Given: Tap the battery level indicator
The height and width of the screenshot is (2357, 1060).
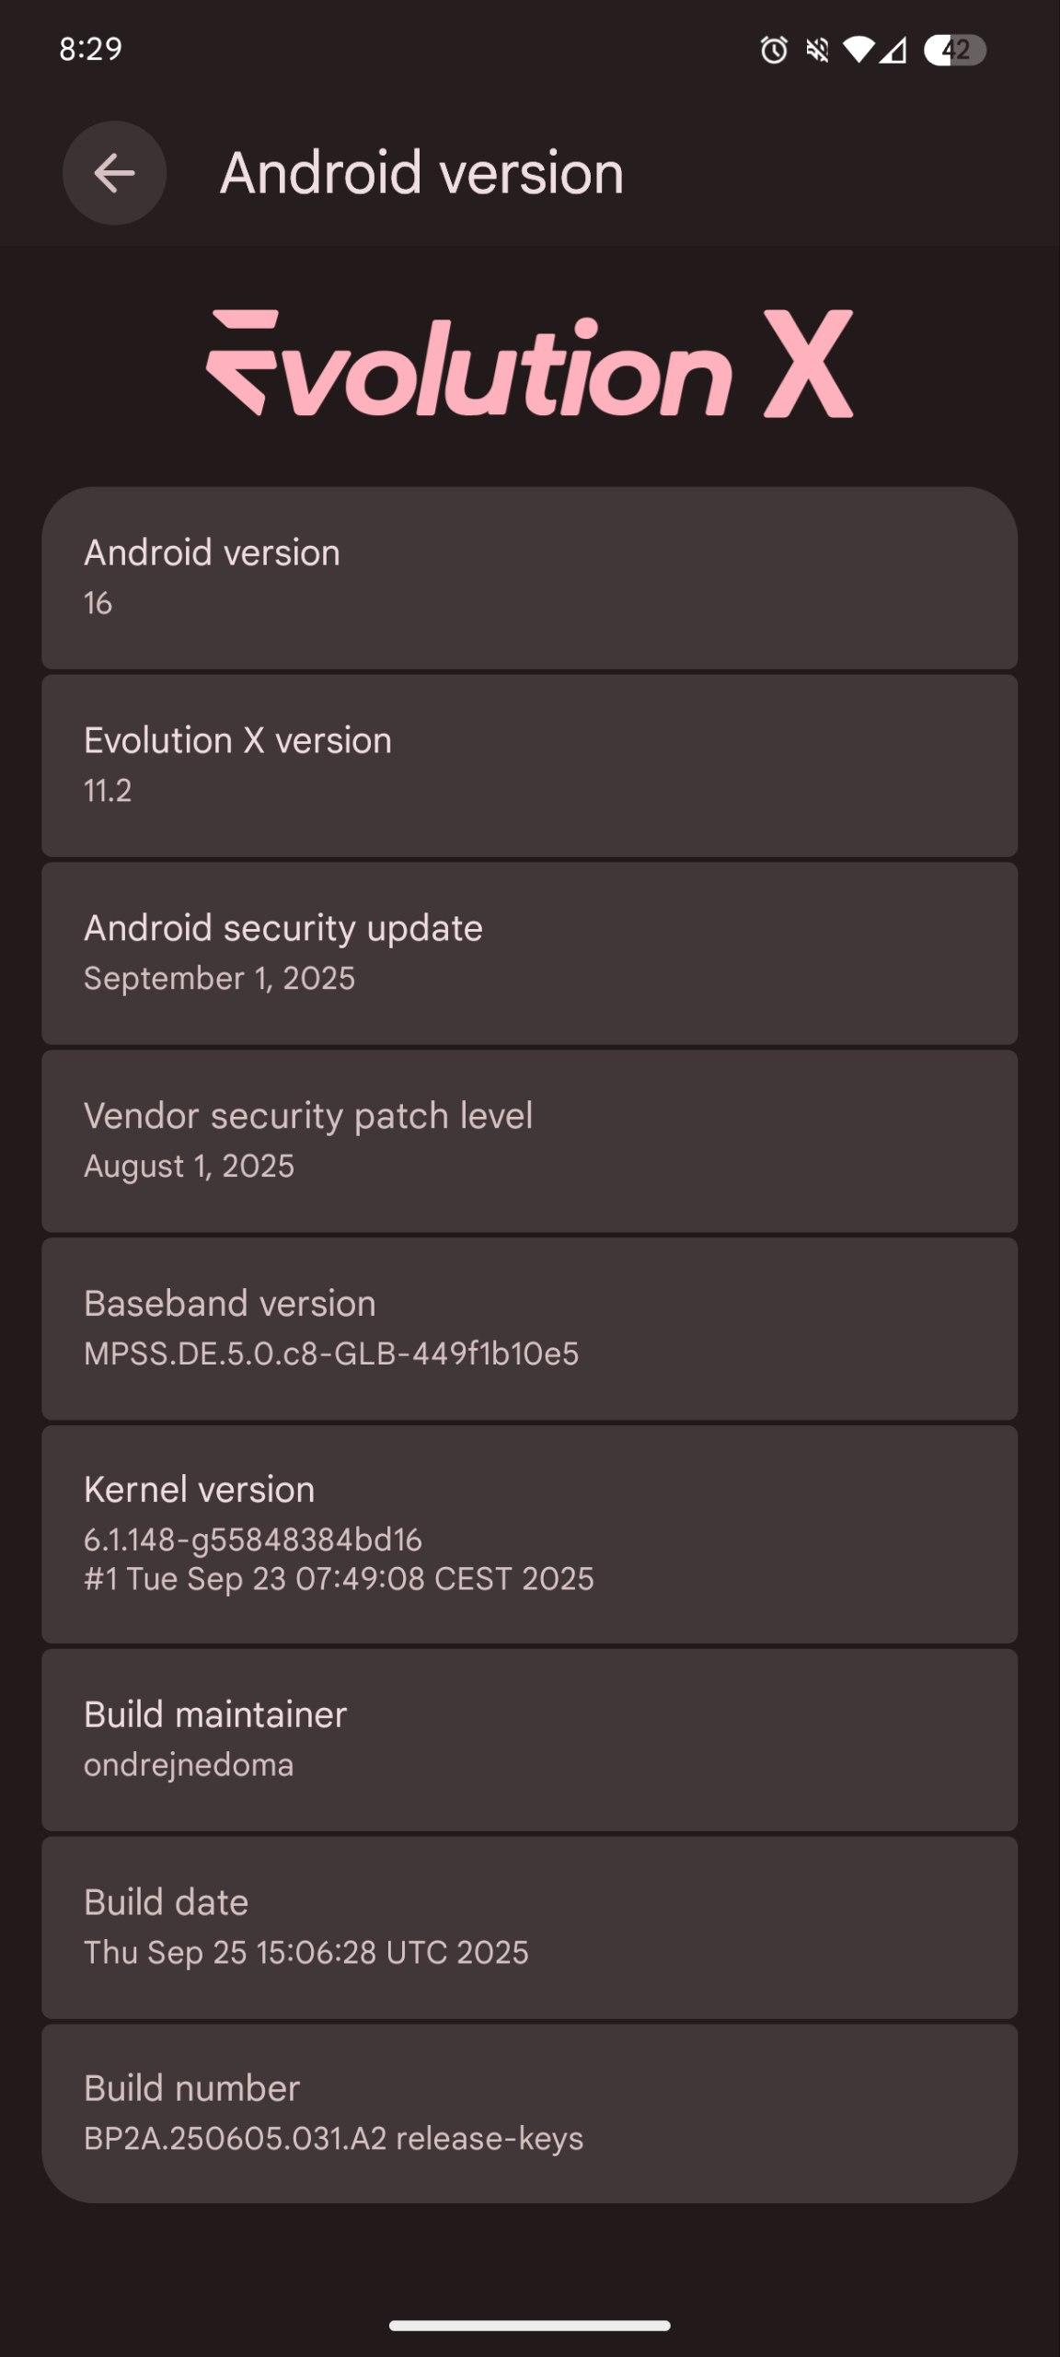Looking at the screenshot, I should [x=954, y=50].
